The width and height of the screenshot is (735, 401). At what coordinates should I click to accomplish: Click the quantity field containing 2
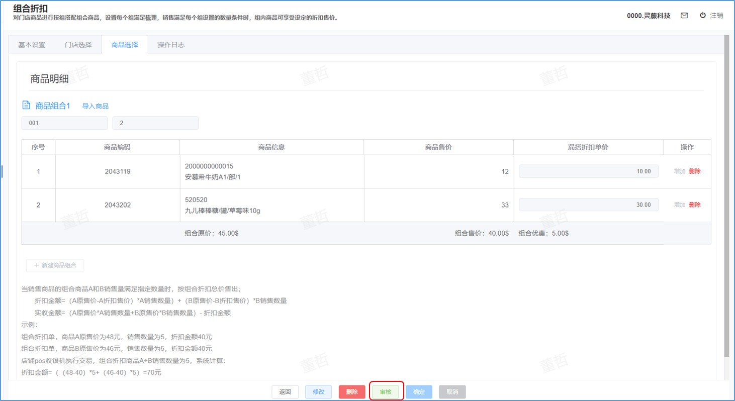pyautogui.click(x=155, y=123)
